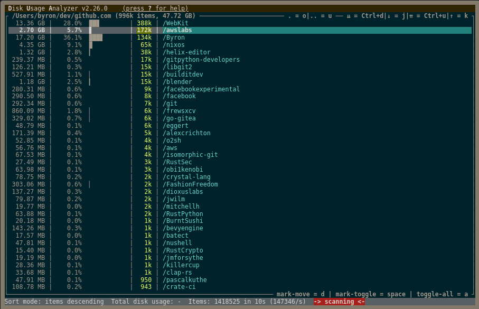Click the 'Ctrl+u' key hint in header
The width and height of the screenshot is (479, 309).
[435, 16]
